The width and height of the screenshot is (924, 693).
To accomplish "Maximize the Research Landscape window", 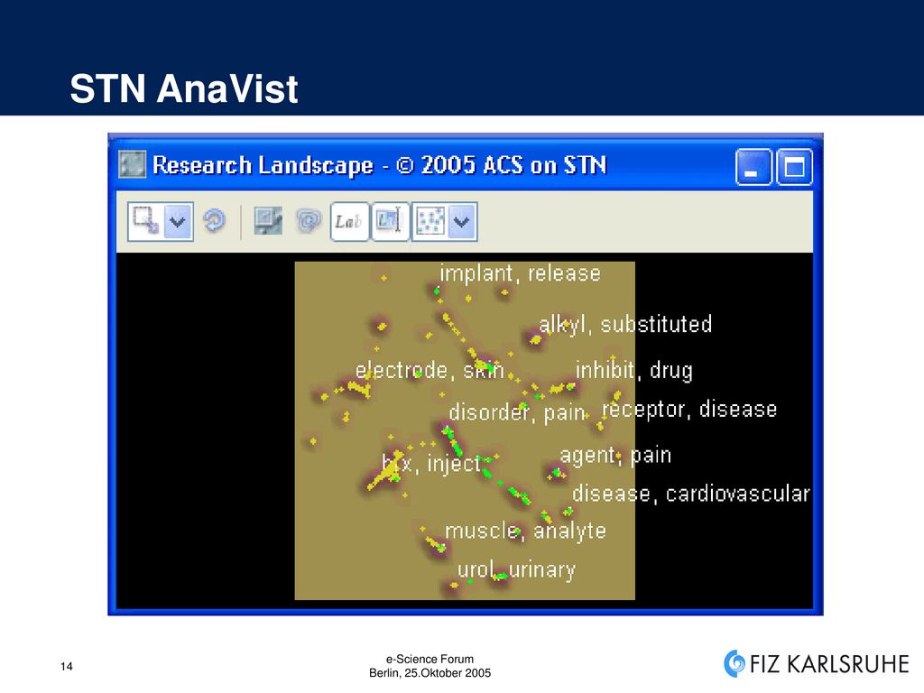I will click(794, 167).
